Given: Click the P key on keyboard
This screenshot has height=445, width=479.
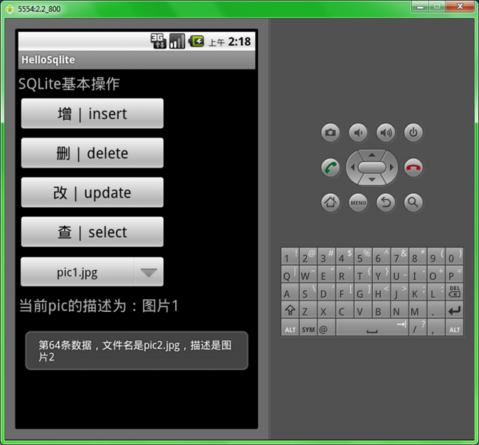Looking at the screenshot, I should click(454, 274).
